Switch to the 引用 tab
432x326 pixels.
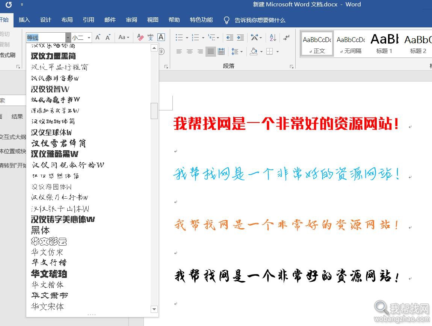click(x=88, y=20)
